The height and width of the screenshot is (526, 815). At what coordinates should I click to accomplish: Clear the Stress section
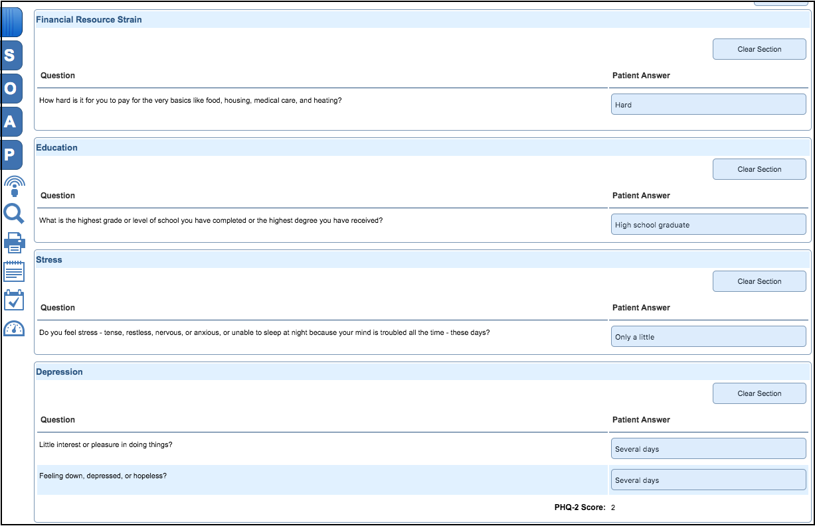[759, 281]
